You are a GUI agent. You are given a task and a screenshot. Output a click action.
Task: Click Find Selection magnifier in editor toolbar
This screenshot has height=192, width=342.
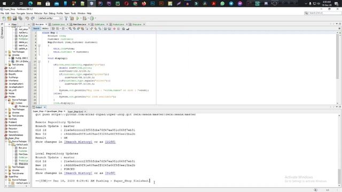tap(70, 29)
